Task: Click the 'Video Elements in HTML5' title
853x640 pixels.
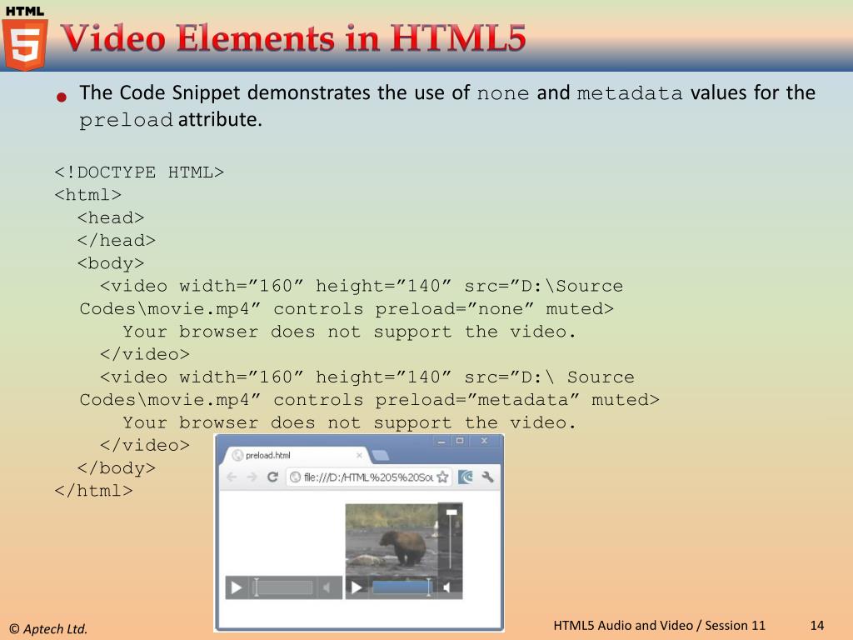Action: click(293, 38)
